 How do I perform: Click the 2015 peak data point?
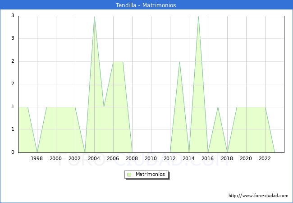click(198, 17)
